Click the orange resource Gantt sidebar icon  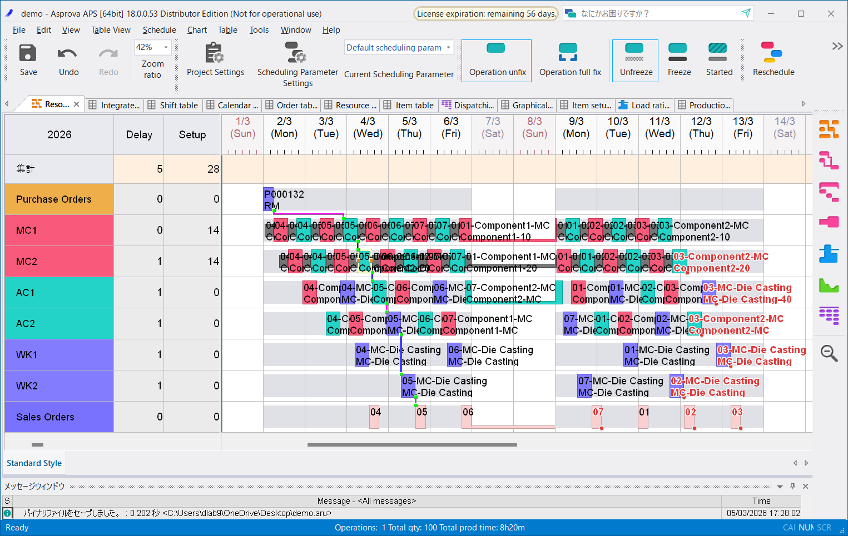click(x=829, y=129)
